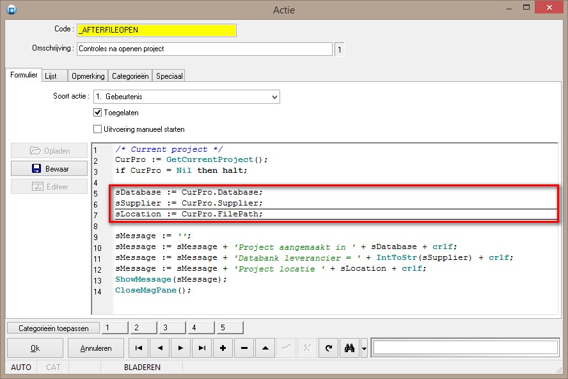Viewport: 568px width, 379px height.
Task: Click the greyed cancel X icon
Action: (x=307, y=348)
